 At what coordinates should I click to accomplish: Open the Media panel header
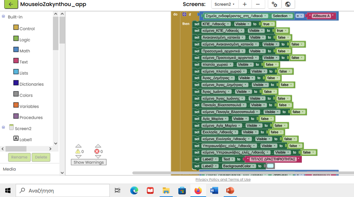(x=9, y=169)
